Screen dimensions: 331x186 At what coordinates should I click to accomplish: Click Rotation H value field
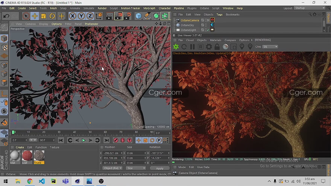click(x=160, y=153)
